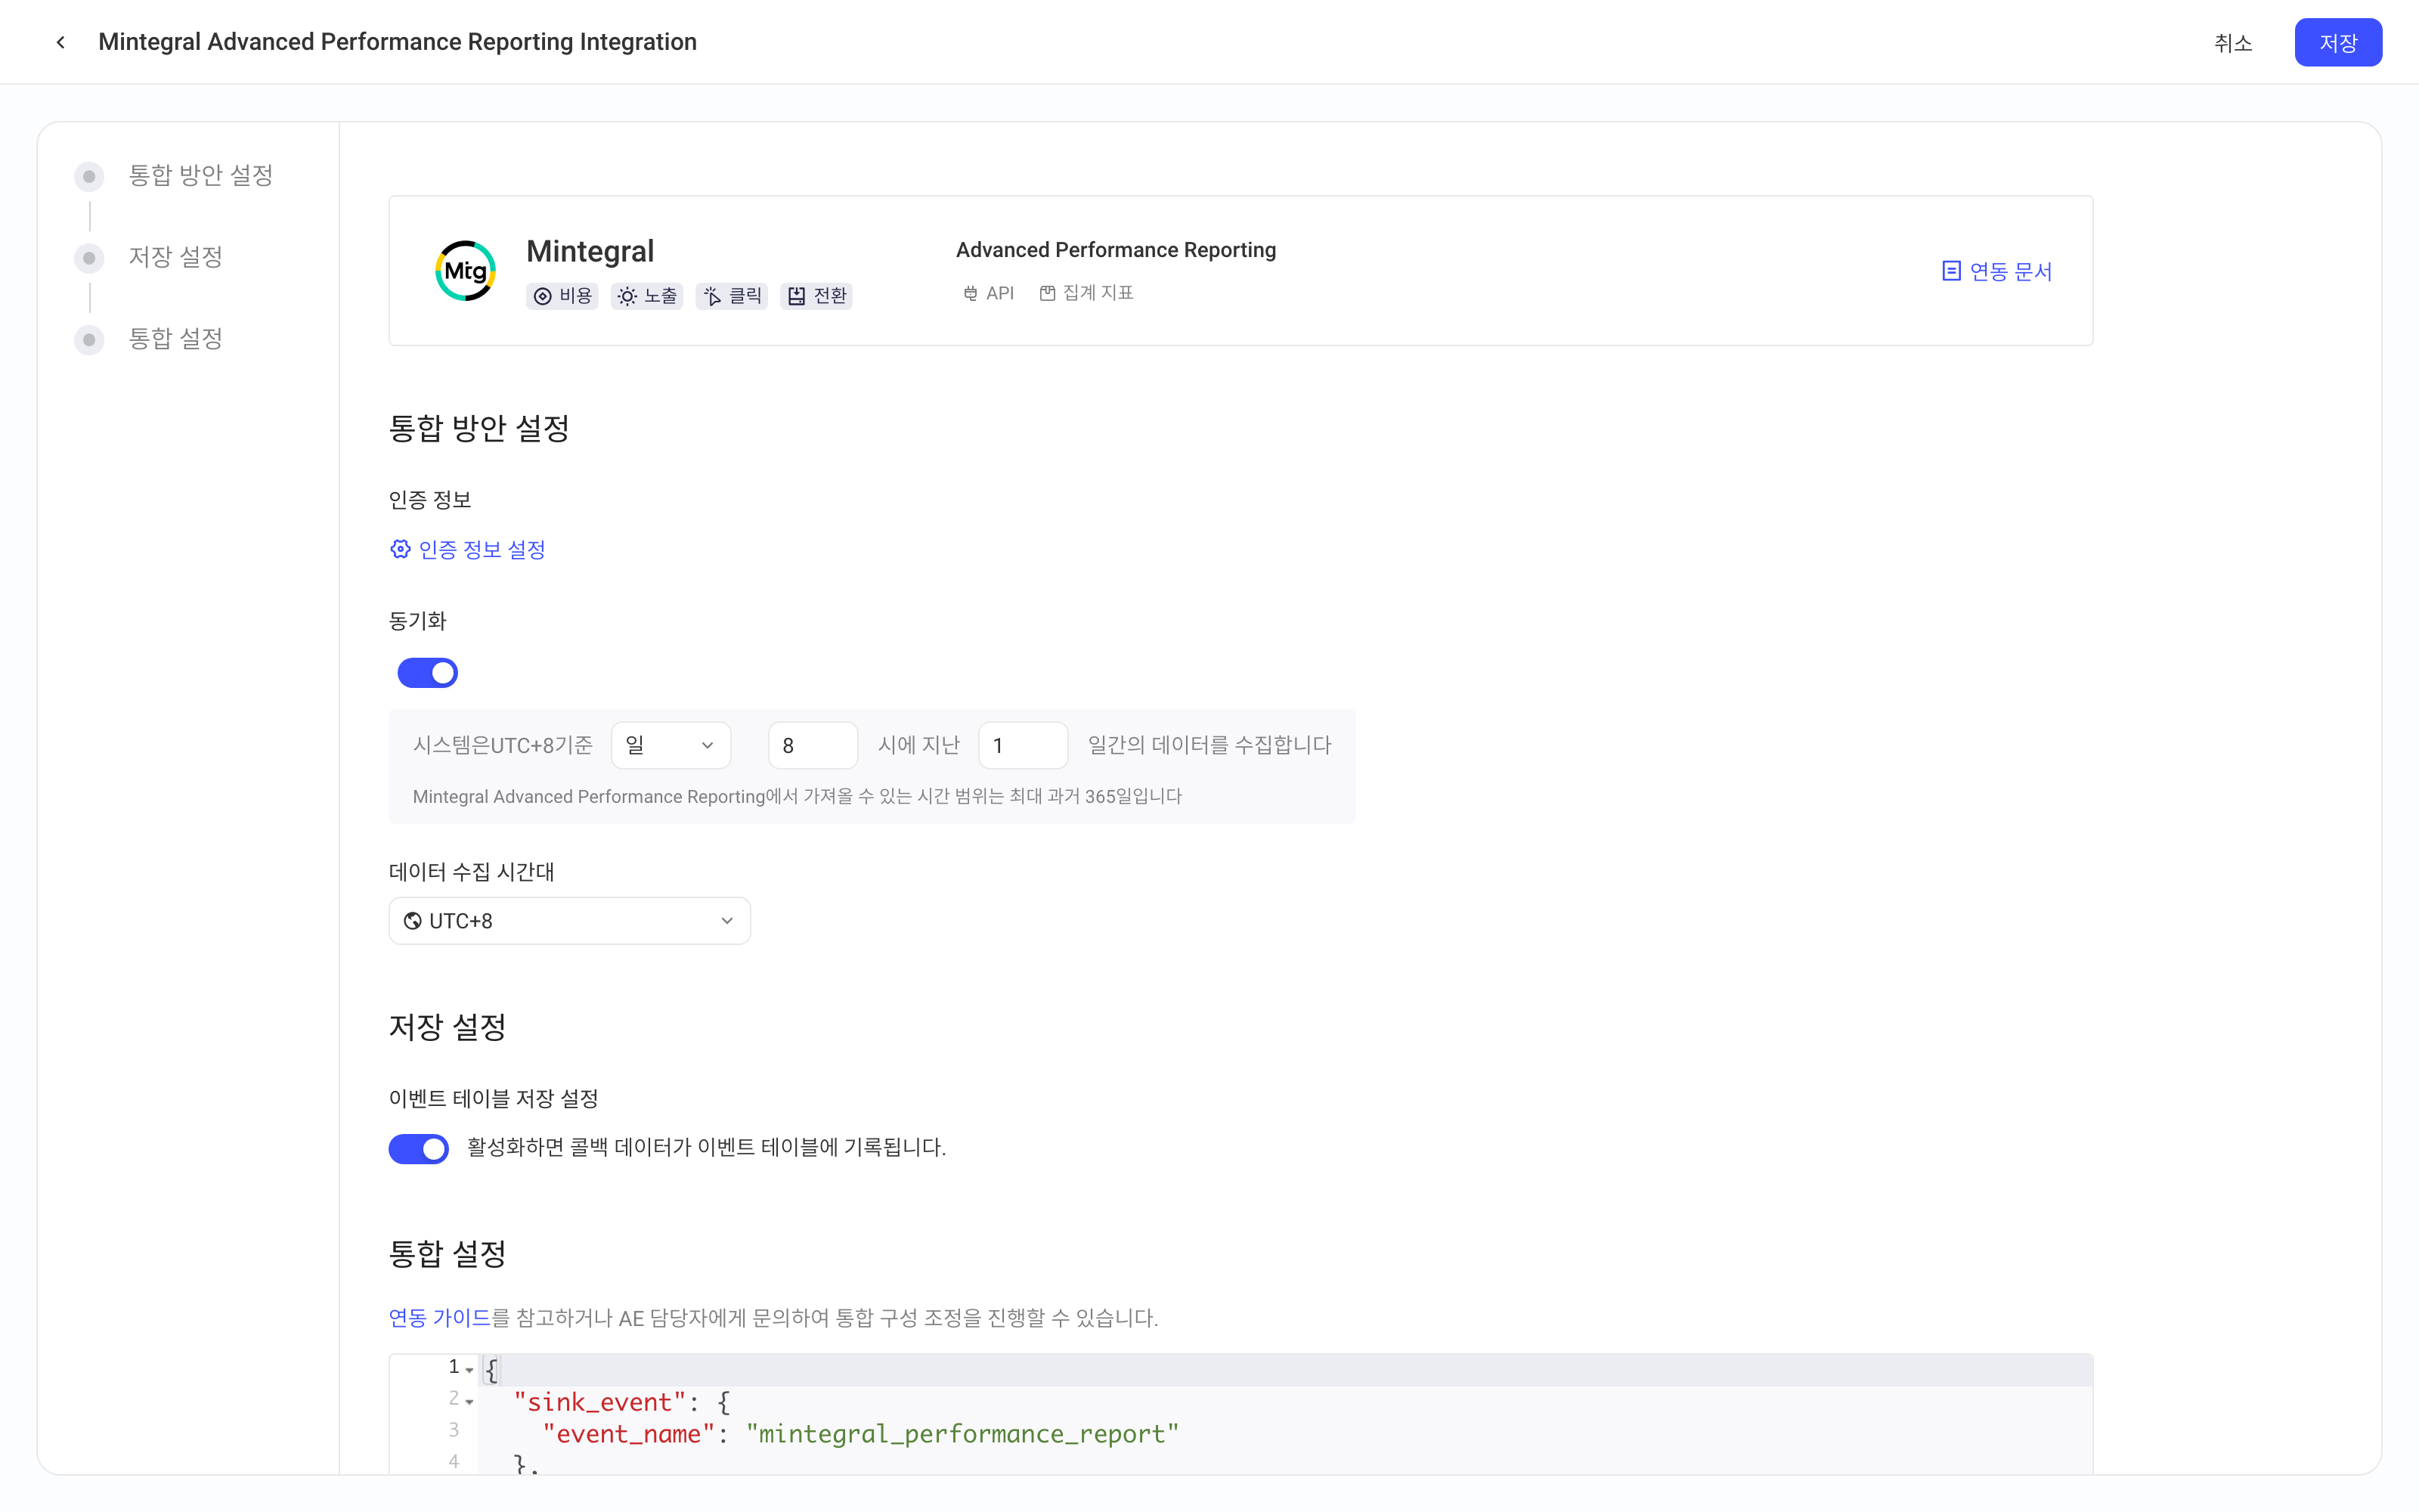Jump to 저장 설정 step in sidebar

[x=176, y=258]
